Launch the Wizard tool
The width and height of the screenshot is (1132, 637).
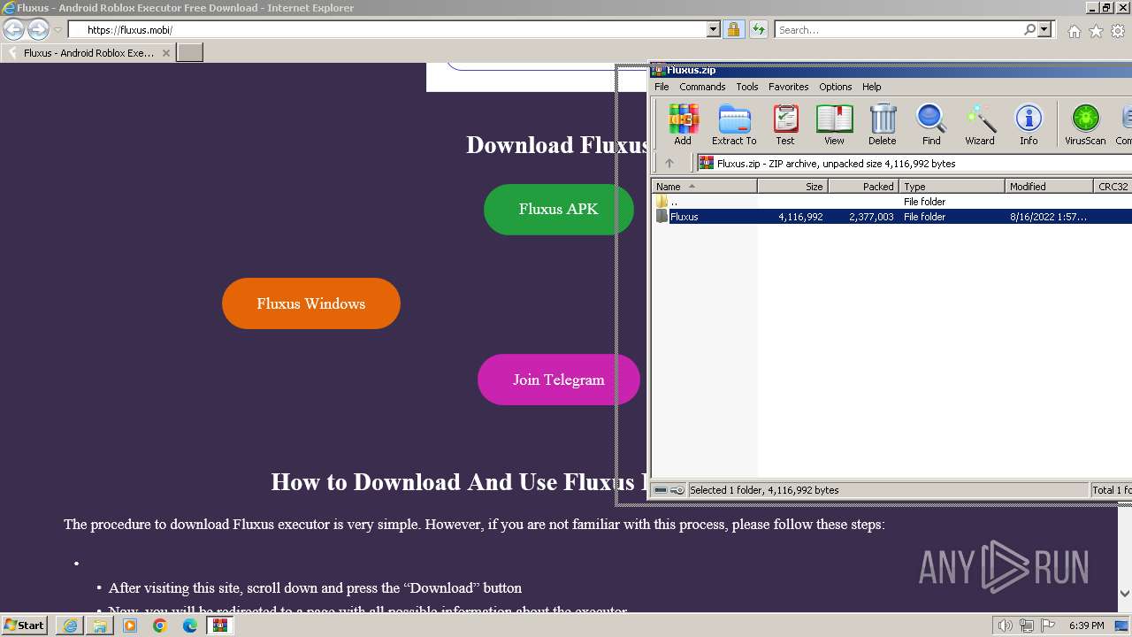(980, 124)
